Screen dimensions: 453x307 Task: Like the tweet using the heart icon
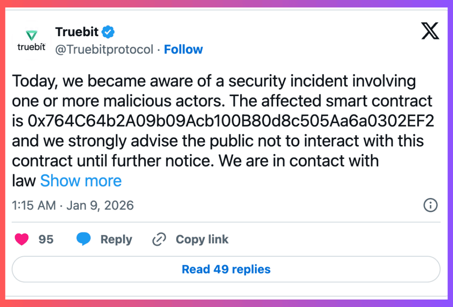(22, 239)
